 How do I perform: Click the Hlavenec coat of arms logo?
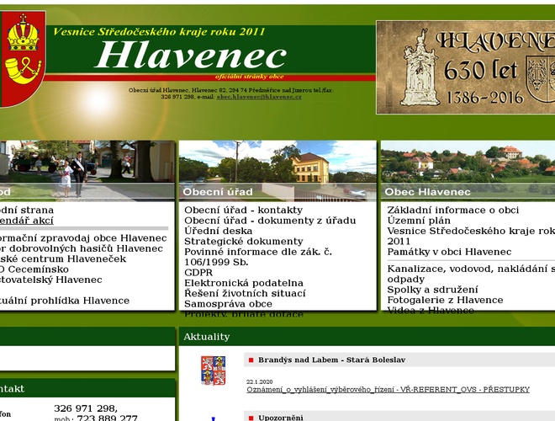click(x=22, y=57)
